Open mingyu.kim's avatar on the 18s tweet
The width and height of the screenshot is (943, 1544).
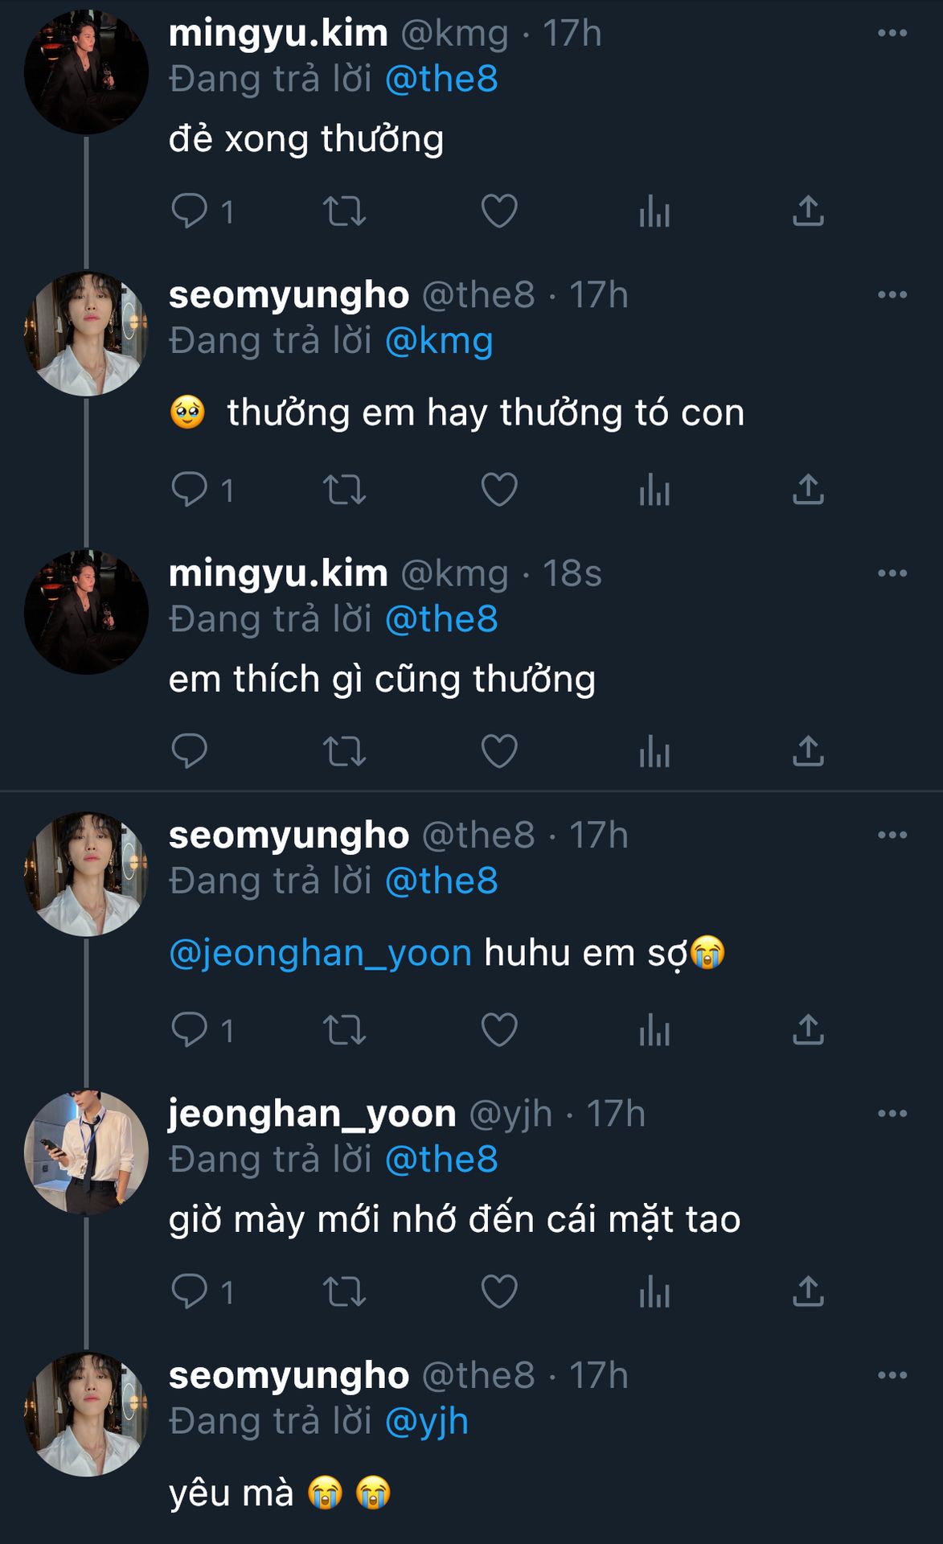[86, 611]
